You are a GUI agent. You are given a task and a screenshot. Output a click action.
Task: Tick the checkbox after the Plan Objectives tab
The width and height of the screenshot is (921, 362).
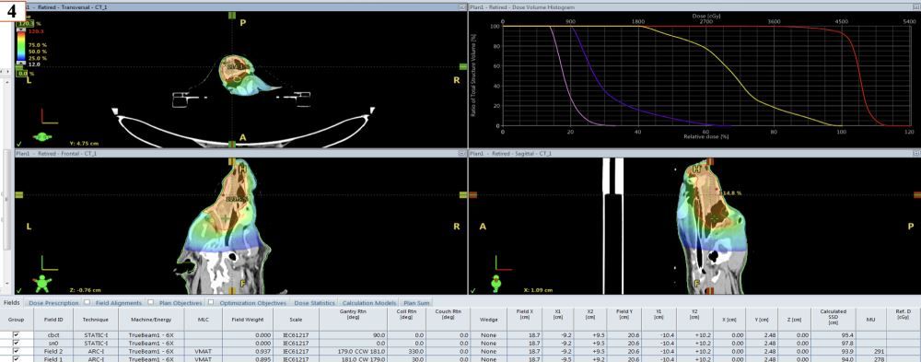(210, 303)
